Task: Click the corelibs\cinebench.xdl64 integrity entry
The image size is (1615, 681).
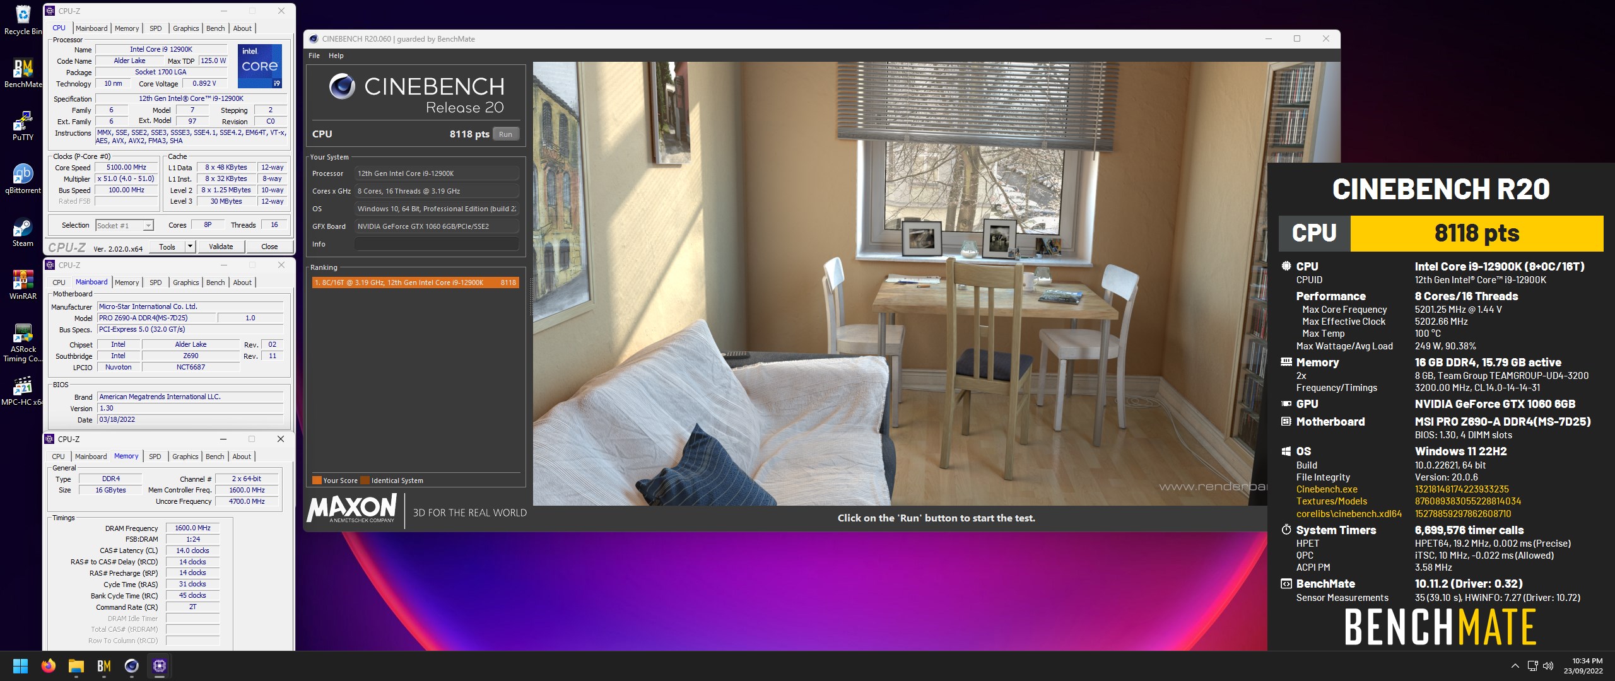Action: (x=1349, y=514)
